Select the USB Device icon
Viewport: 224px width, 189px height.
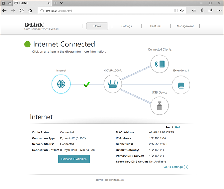click(x=159, y=106)
